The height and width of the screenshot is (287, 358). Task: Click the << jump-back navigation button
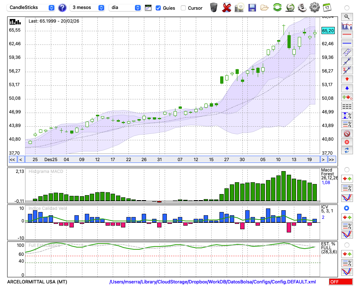pos(12,160)
